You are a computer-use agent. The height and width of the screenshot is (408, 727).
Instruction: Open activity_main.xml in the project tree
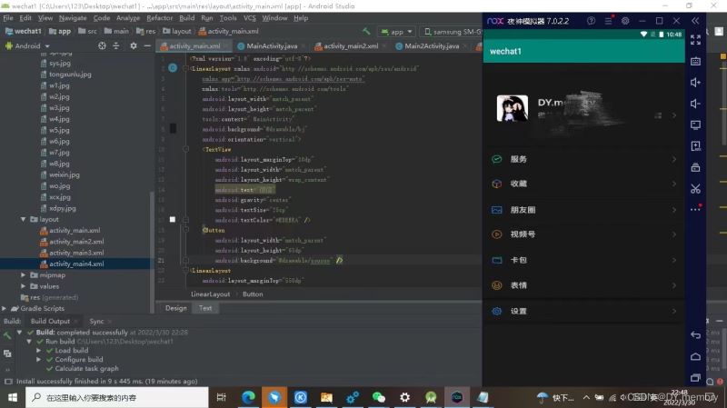click(x=75, y=231)
